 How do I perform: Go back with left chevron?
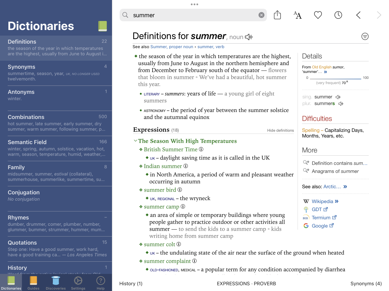(x=358, y=15)
